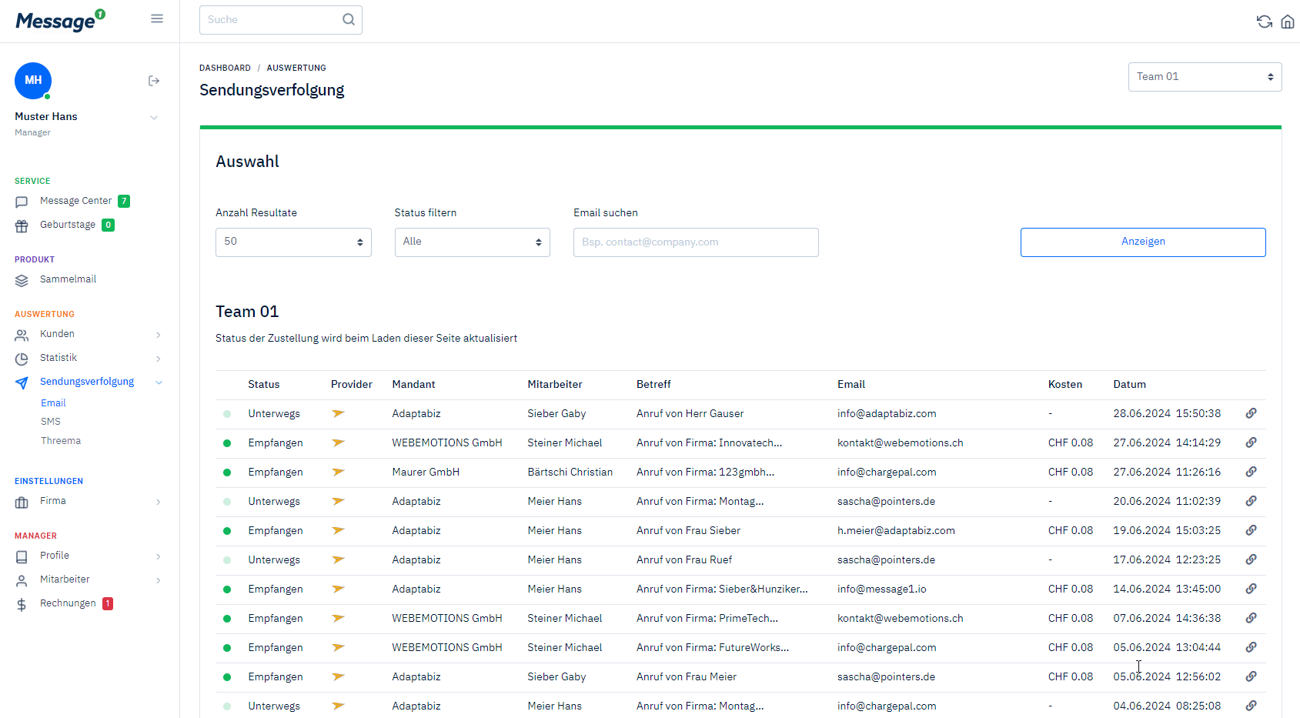This screenshot has height=718, width=1300.
Task: Click the DASHBOARD breadcrumb link
Action: 225,68
